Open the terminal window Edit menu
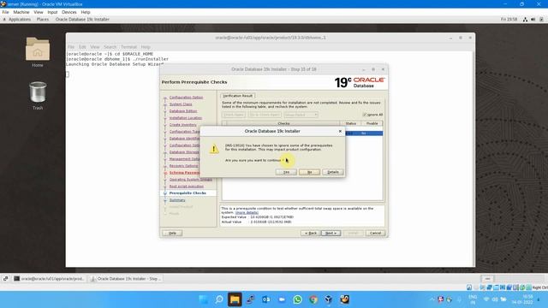Viewport: 548px width, 308px height. point(82,47)
